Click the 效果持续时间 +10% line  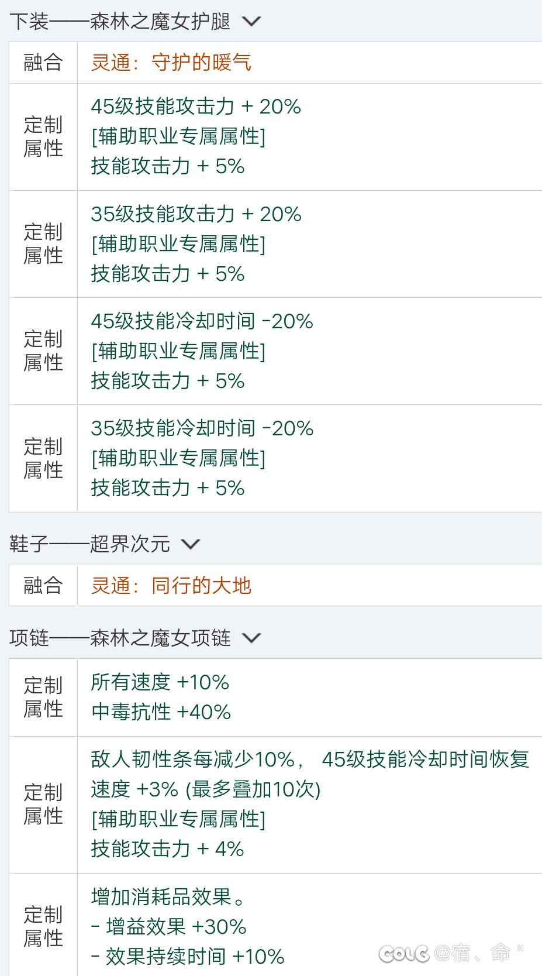click(x=188, y=957)
